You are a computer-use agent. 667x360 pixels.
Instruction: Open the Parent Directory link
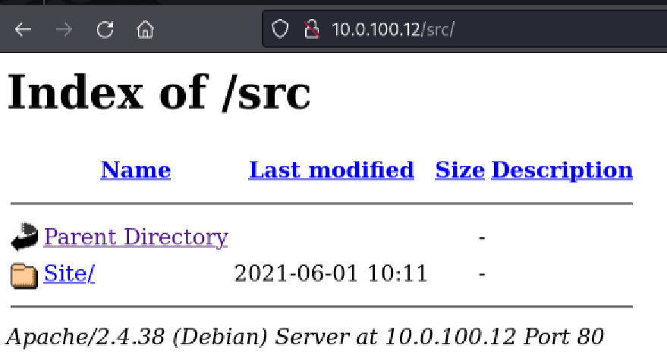[x=136, y=237]
